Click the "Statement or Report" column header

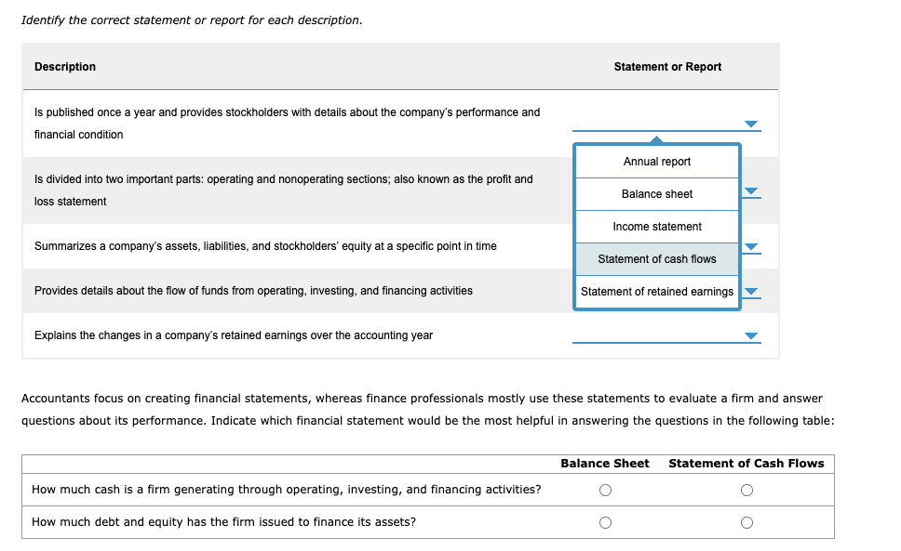666,67
